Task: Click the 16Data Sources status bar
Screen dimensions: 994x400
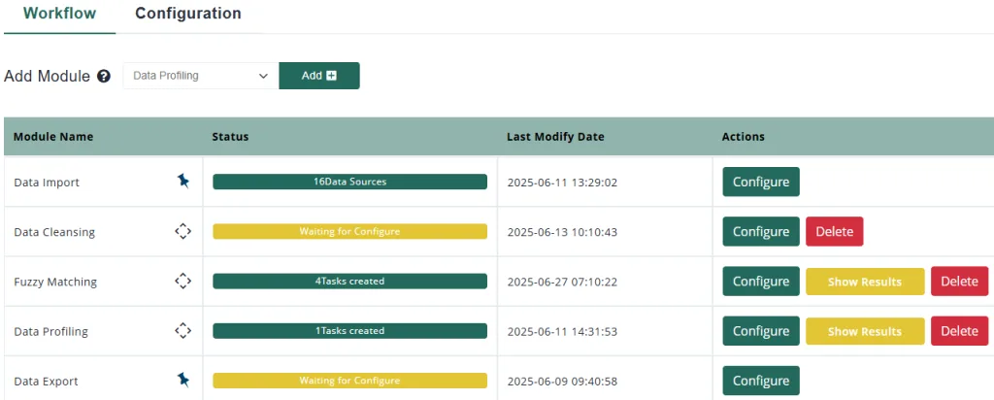Action: coord(349,182)
